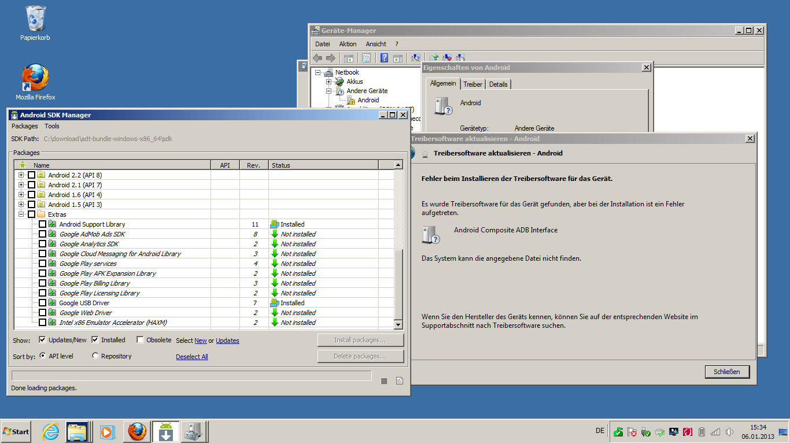
Task: Check the Google USB Driver checkbox
Action: [x=42, y=303]
